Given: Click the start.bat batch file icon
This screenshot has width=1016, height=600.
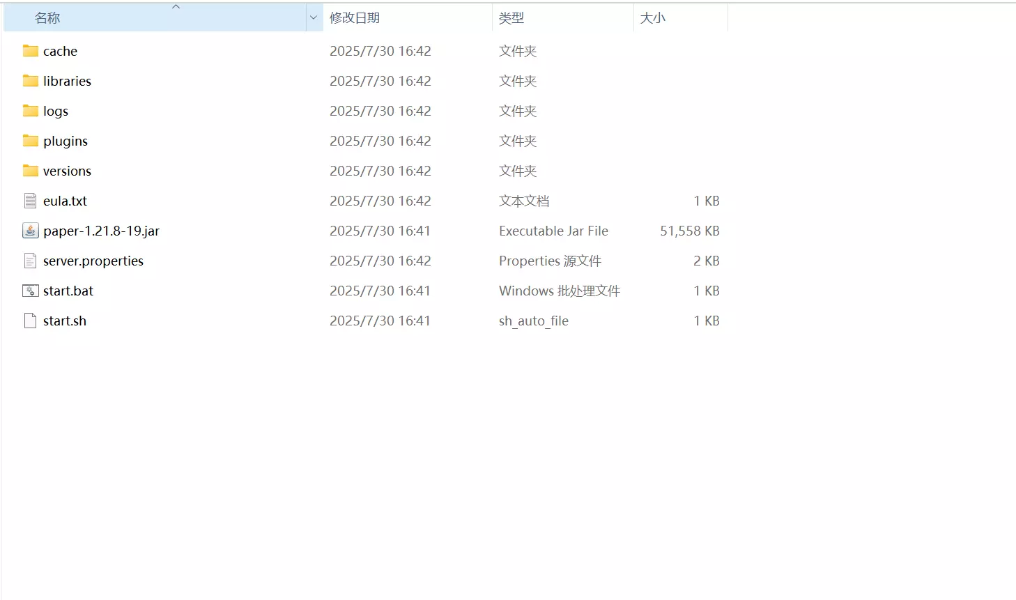Looking at the screenshot, I should (31, 291).
